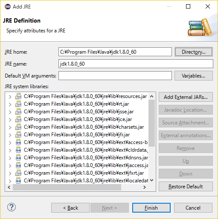This screenshot has width=218, height=219.
Task: Cancel the Add JRE dialog
Action: pos(193,208)
